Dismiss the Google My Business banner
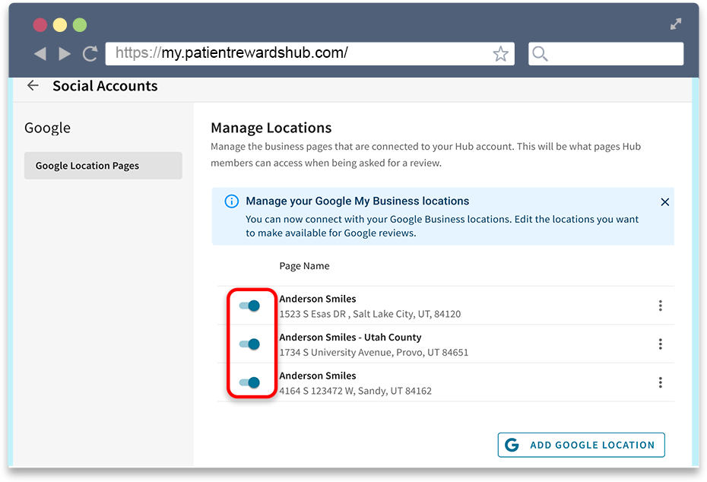The width and height of the screenshot is (707, 482). [664, 202]
